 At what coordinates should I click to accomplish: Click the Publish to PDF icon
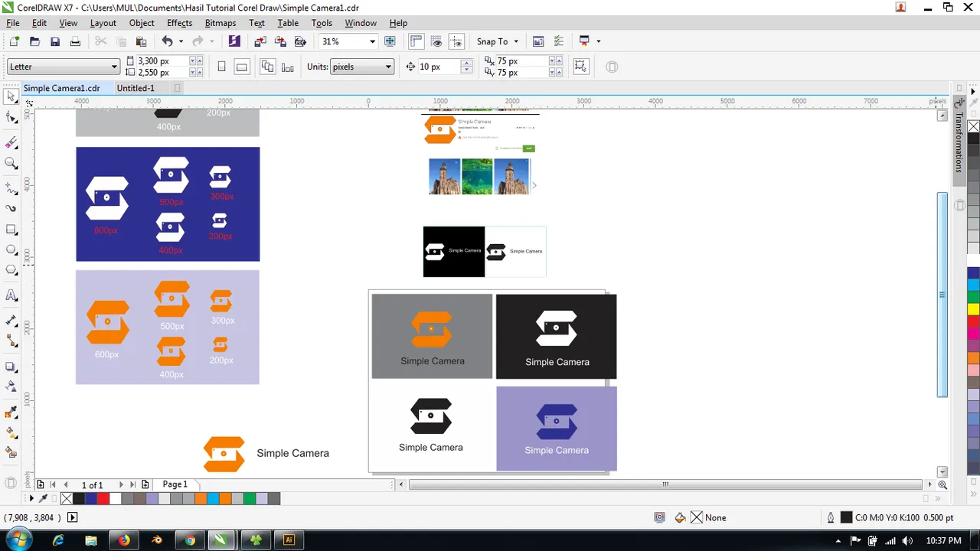pyautogui.click(x=300, y=41)
